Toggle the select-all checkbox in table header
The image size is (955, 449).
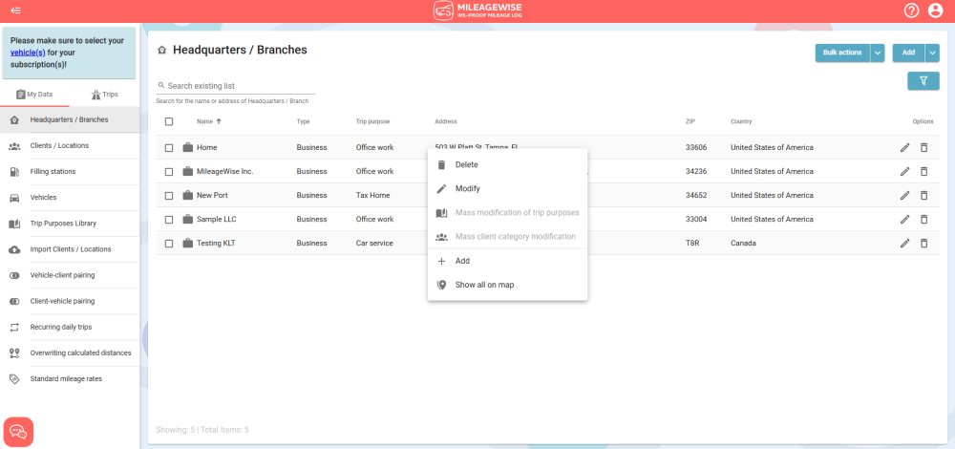(169, 121)
